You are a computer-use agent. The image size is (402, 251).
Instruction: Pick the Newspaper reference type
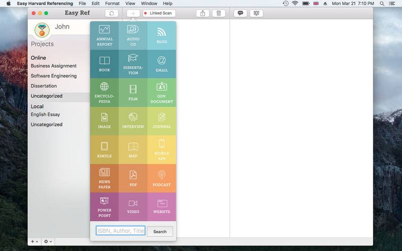(105, 178)
